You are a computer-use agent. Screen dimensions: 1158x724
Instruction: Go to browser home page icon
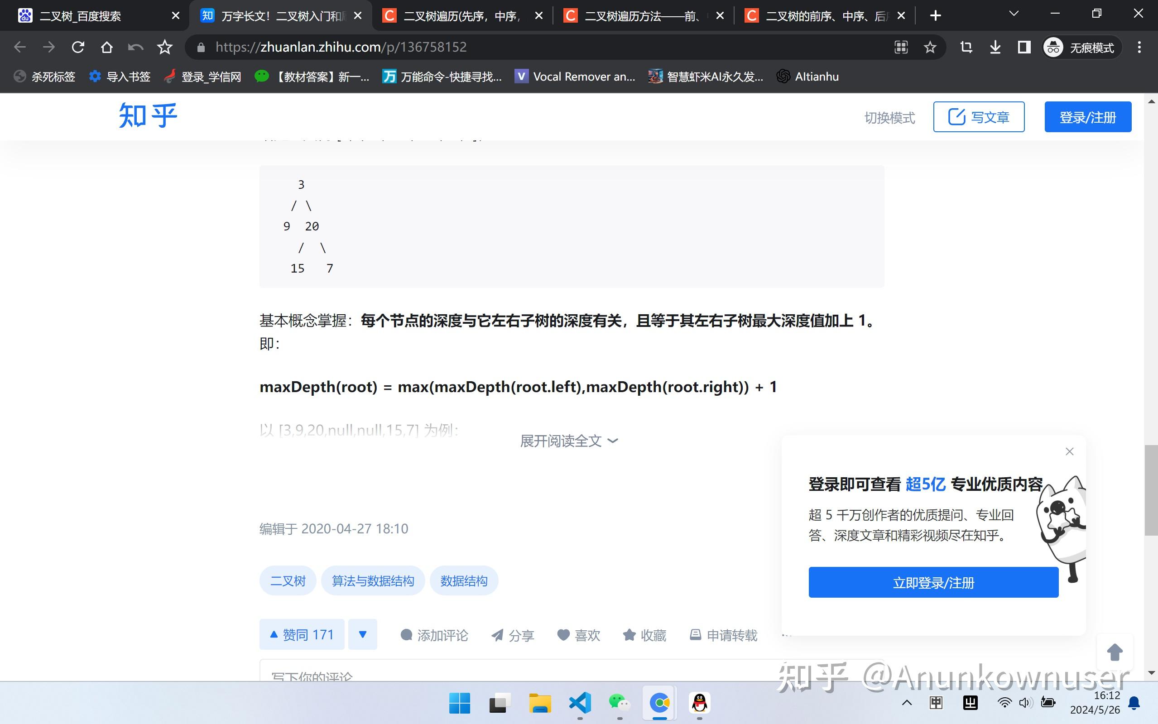pos(107,47)
